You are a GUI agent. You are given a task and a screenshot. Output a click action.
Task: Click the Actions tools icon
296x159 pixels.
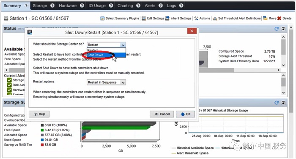[196, 18]
